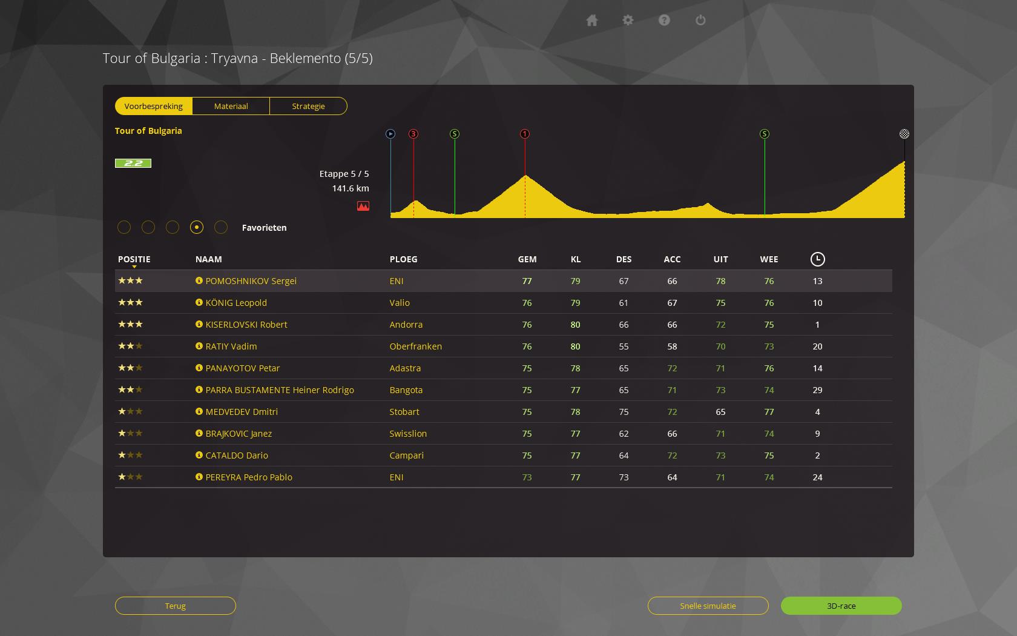Sort by ACC column header
The height and width of the screenshot is (636, 1017).
[673, 259]
